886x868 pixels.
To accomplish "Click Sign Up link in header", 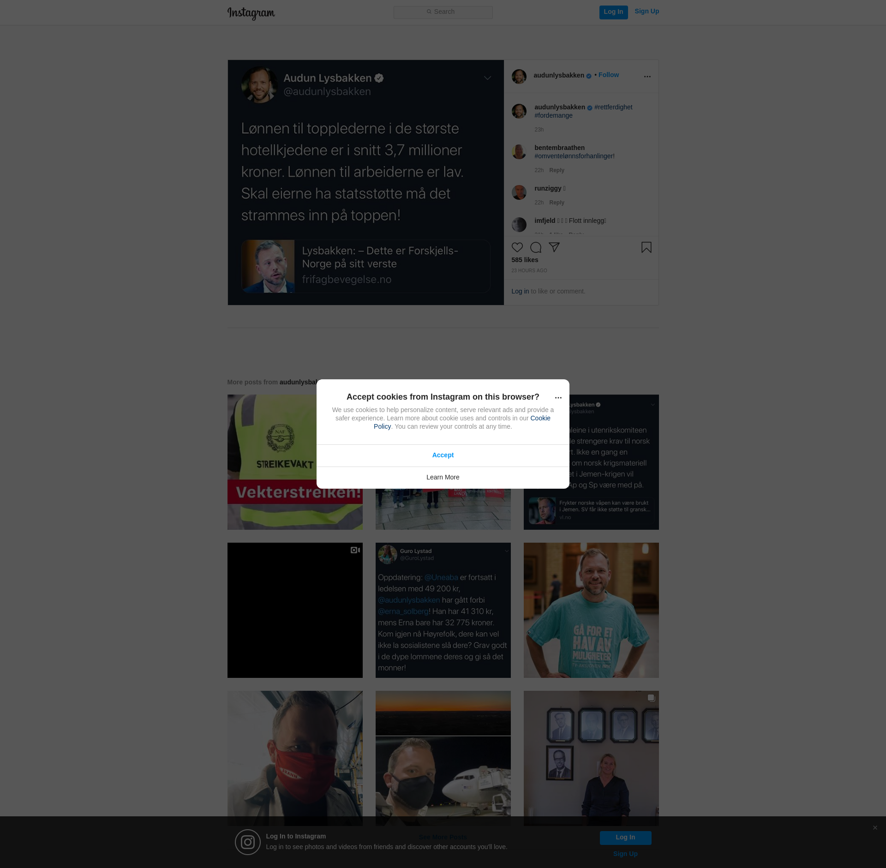I will point(647,11).
